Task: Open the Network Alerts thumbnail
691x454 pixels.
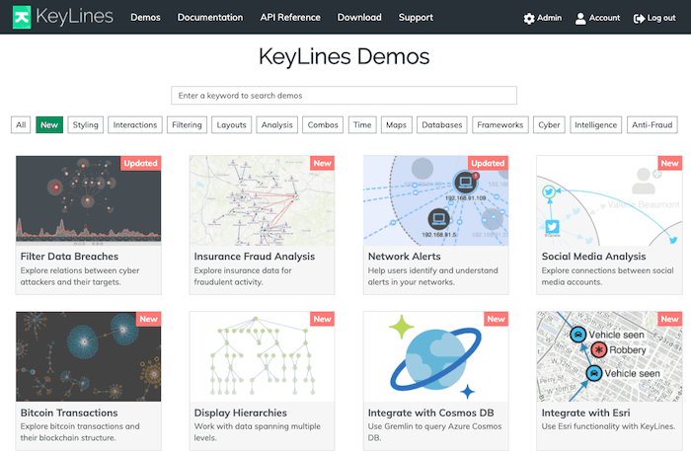Action: coord(436,200)
